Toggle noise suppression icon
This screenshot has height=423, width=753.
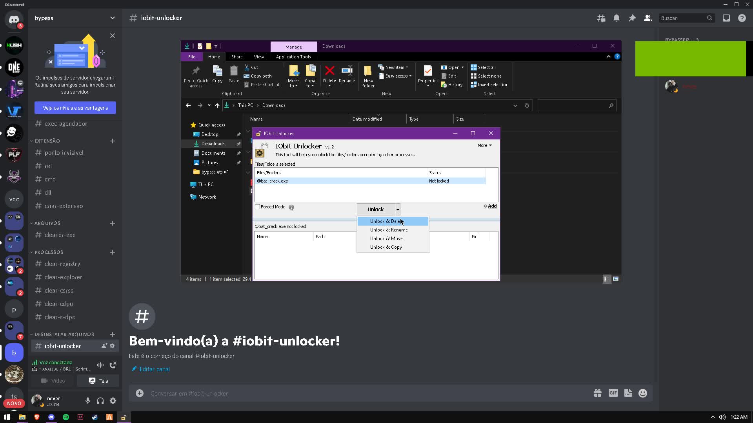[100, 365]
